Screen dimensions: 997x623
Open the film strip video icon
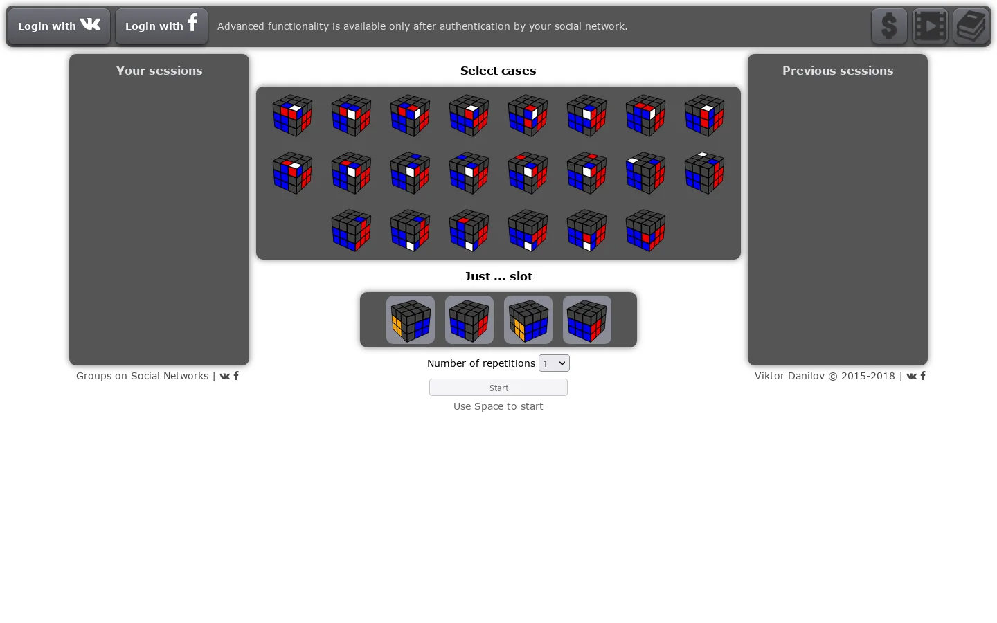[930, 26]
